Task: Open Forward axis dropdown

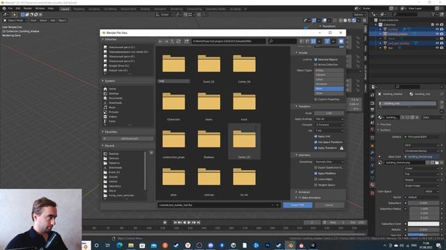Action: (x=329, y=125)
